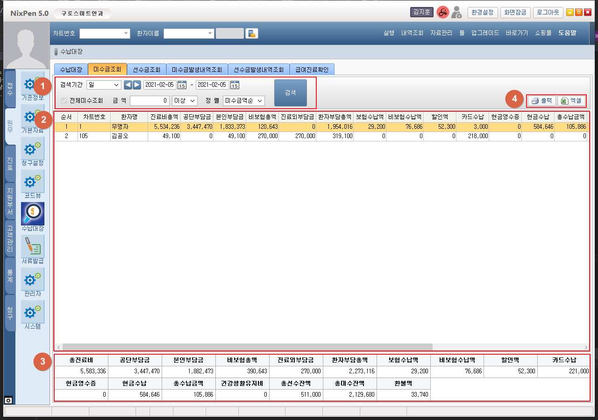Click the 엑셀 export button
The image size is (598, 420).
pos(571,101)
